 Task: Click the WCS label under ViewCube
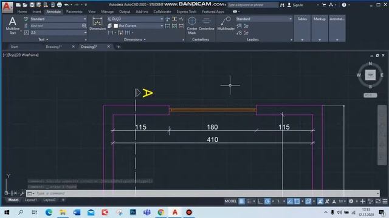pos(370,95)
